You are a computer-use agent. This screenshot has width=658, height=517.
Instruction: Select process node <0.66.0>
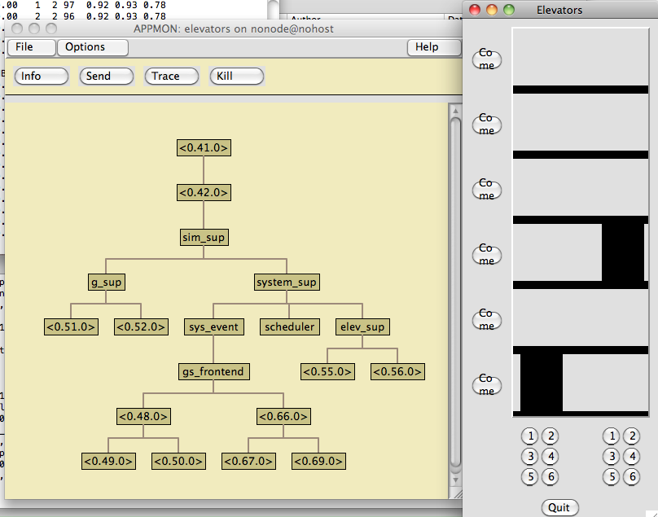[283, 416]
